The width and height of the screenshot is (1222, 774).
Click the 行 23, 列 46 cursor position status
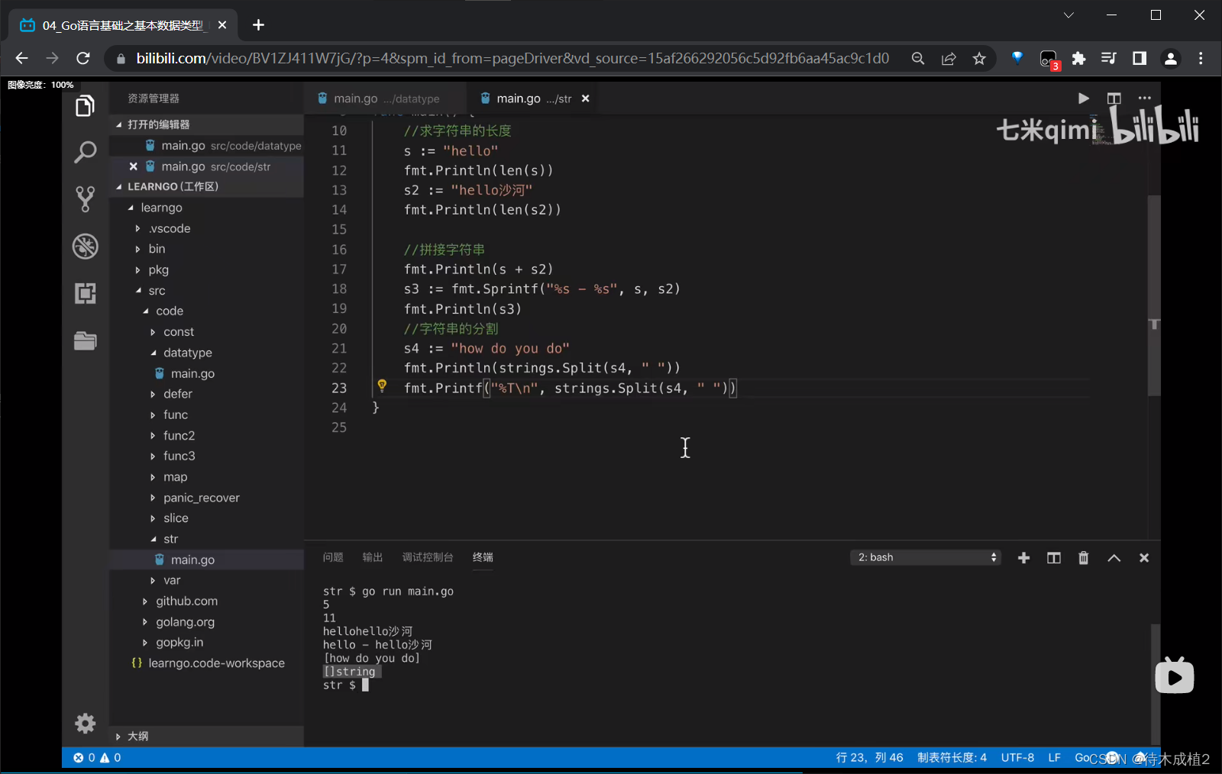click(869, 757)
